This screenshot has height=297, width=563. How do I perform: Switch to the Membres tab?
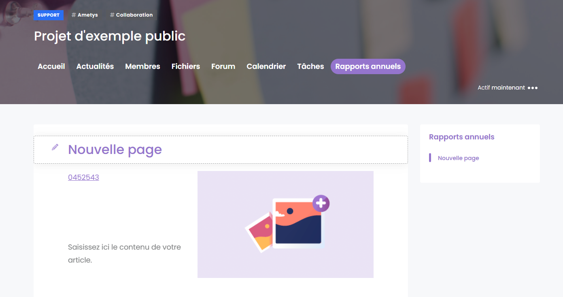pos(142,66)
